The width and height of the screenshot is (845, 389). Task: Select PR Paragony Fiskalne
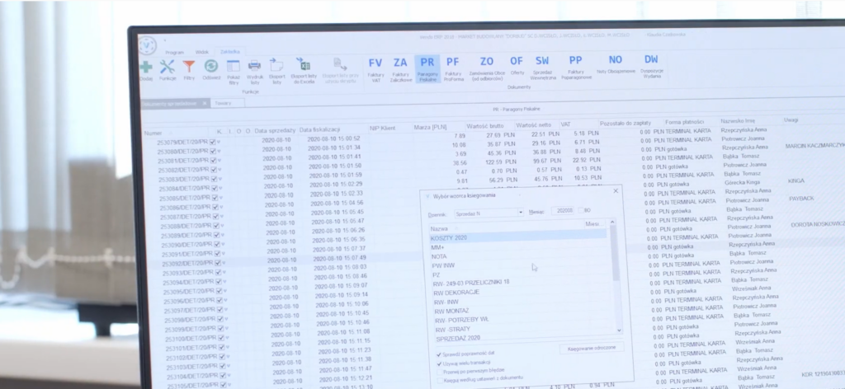coord(427,69)
